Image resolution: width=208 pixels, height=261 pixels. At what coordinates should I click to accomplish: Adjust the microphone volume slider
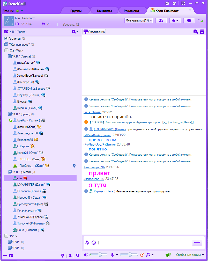(129, 255)
